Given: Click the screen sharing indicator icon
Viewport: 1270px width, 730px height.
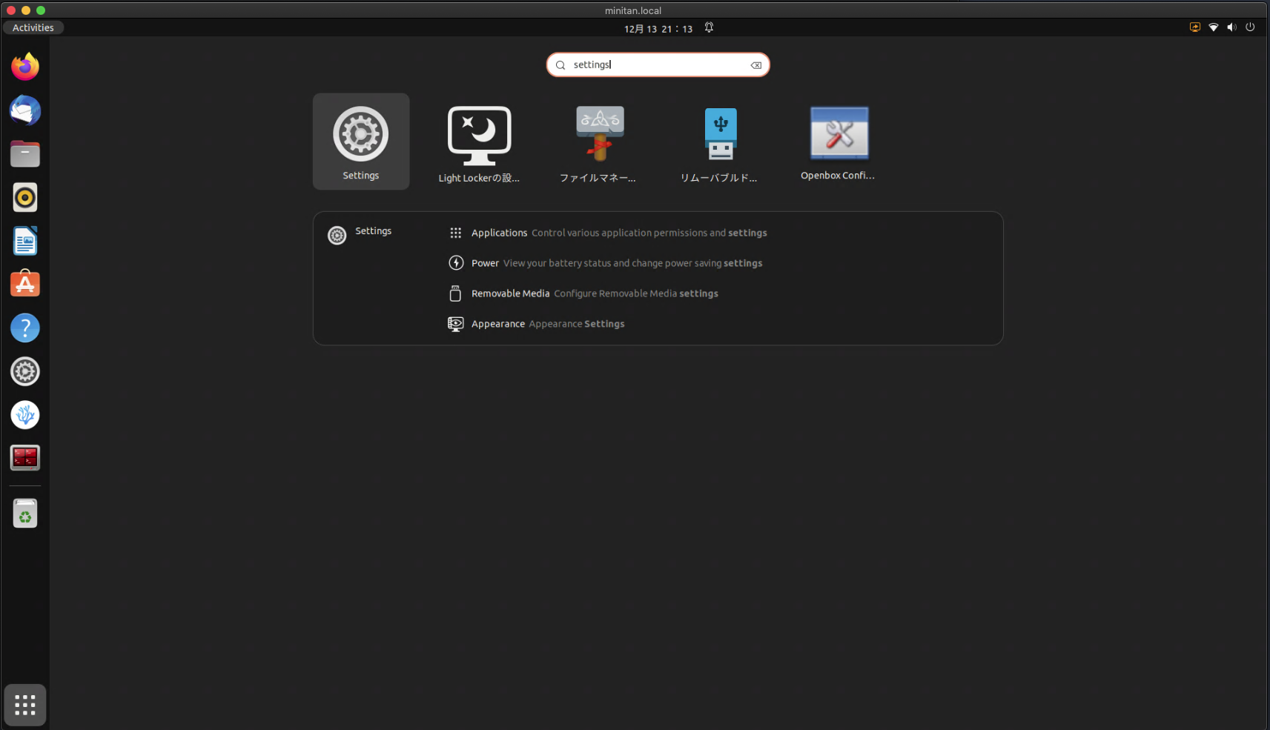Looking at the screenshot, I should 1195,27.
